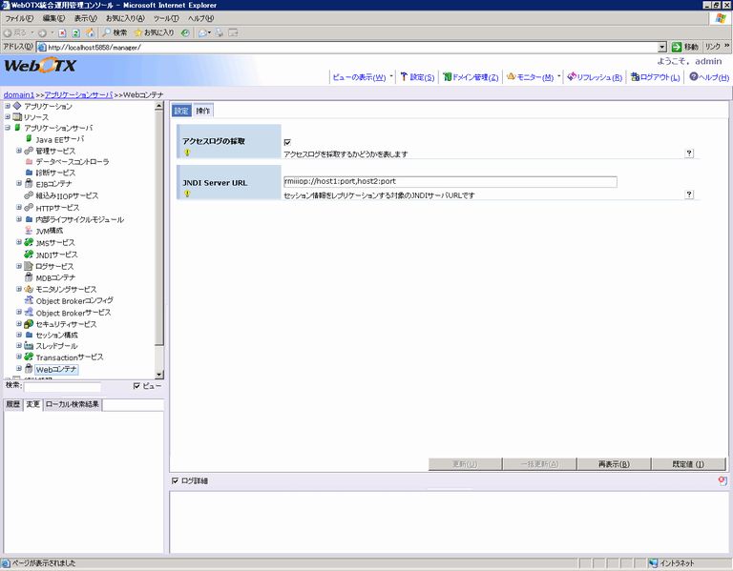Image resolution: width=733 pixels, height=571 pixels.
Task: Click the security service icon in tree
Action: click(30, 324)
